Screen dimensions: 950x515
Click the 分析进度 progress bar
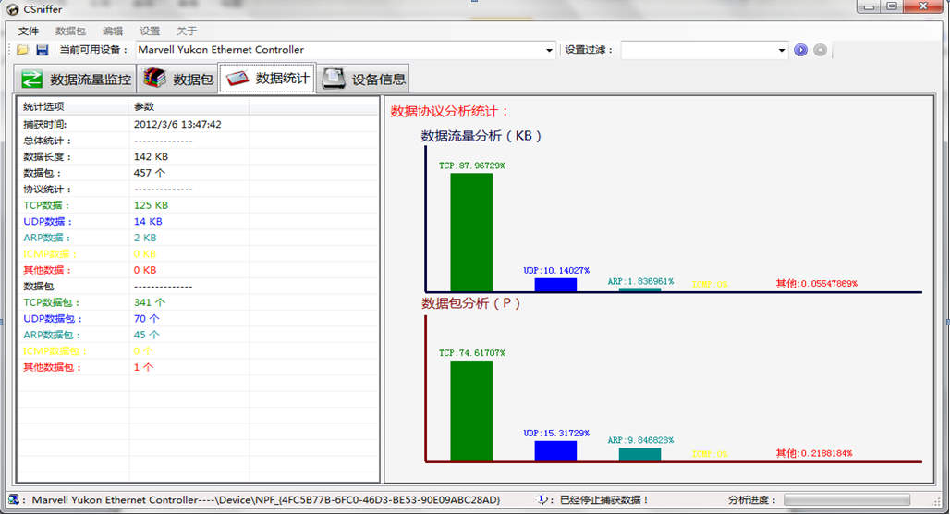pos(847,499)
